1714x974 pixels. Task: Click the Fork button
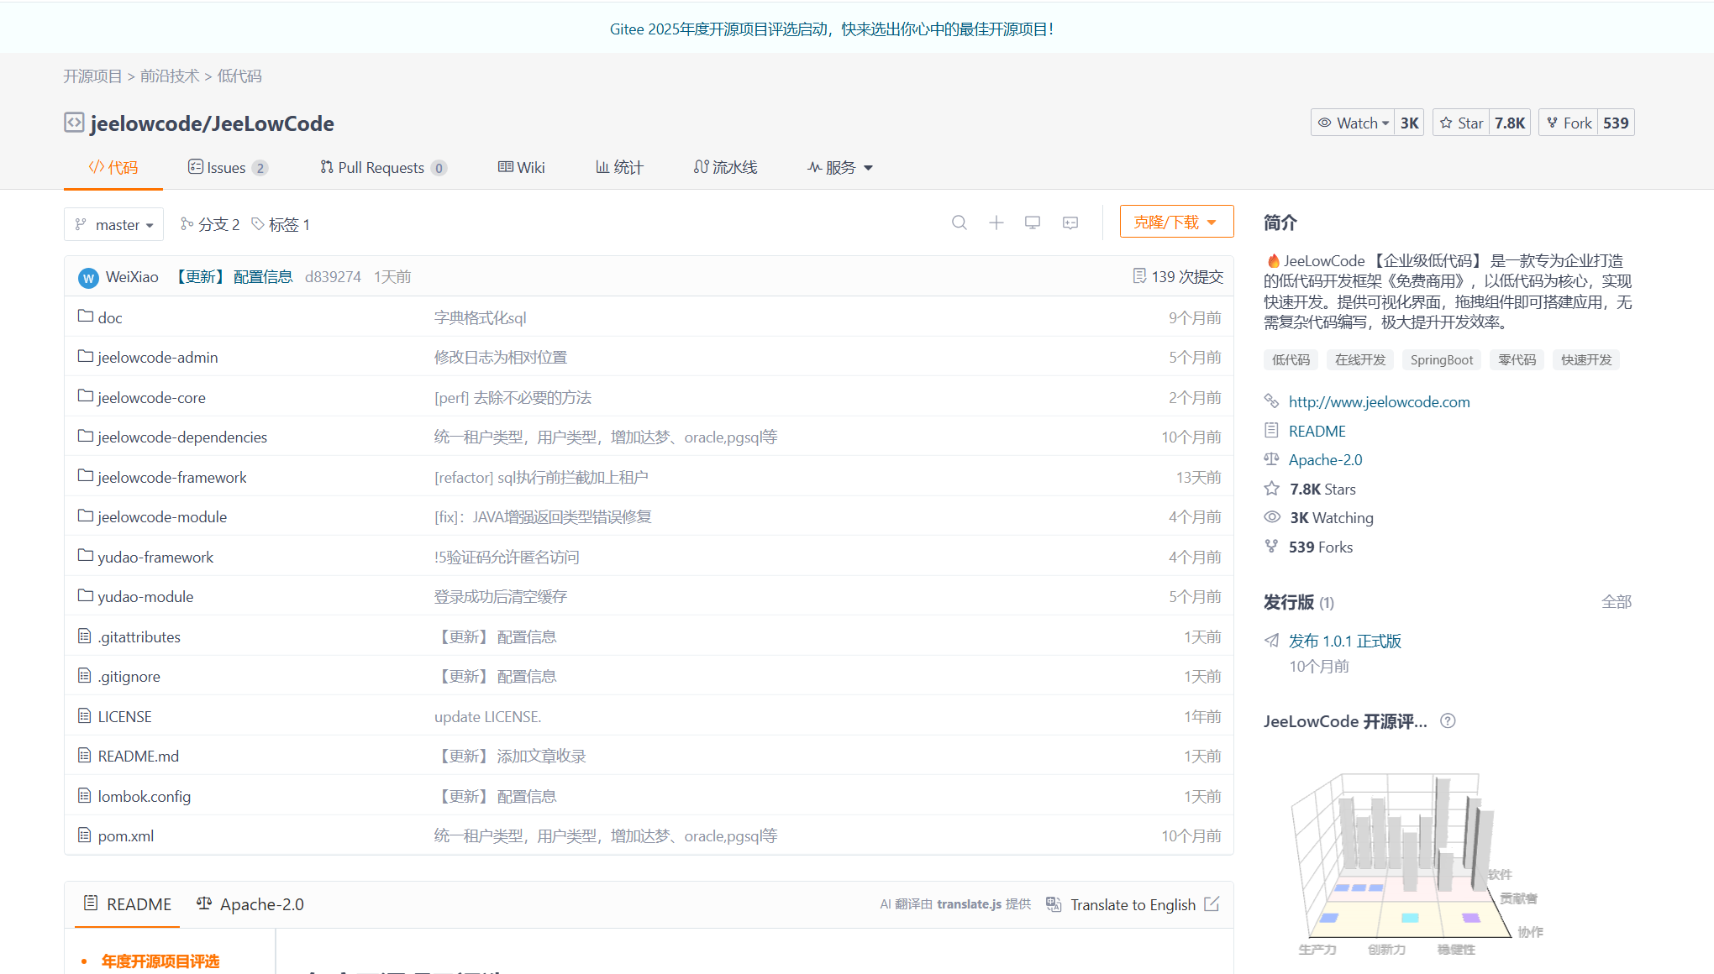click(1568, 123)
